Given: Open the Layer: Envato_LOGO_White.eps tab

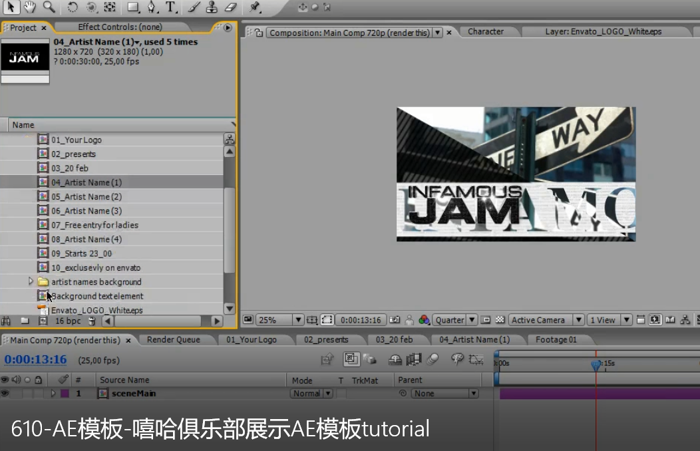Looking at the screenshot, I should 603,32.
